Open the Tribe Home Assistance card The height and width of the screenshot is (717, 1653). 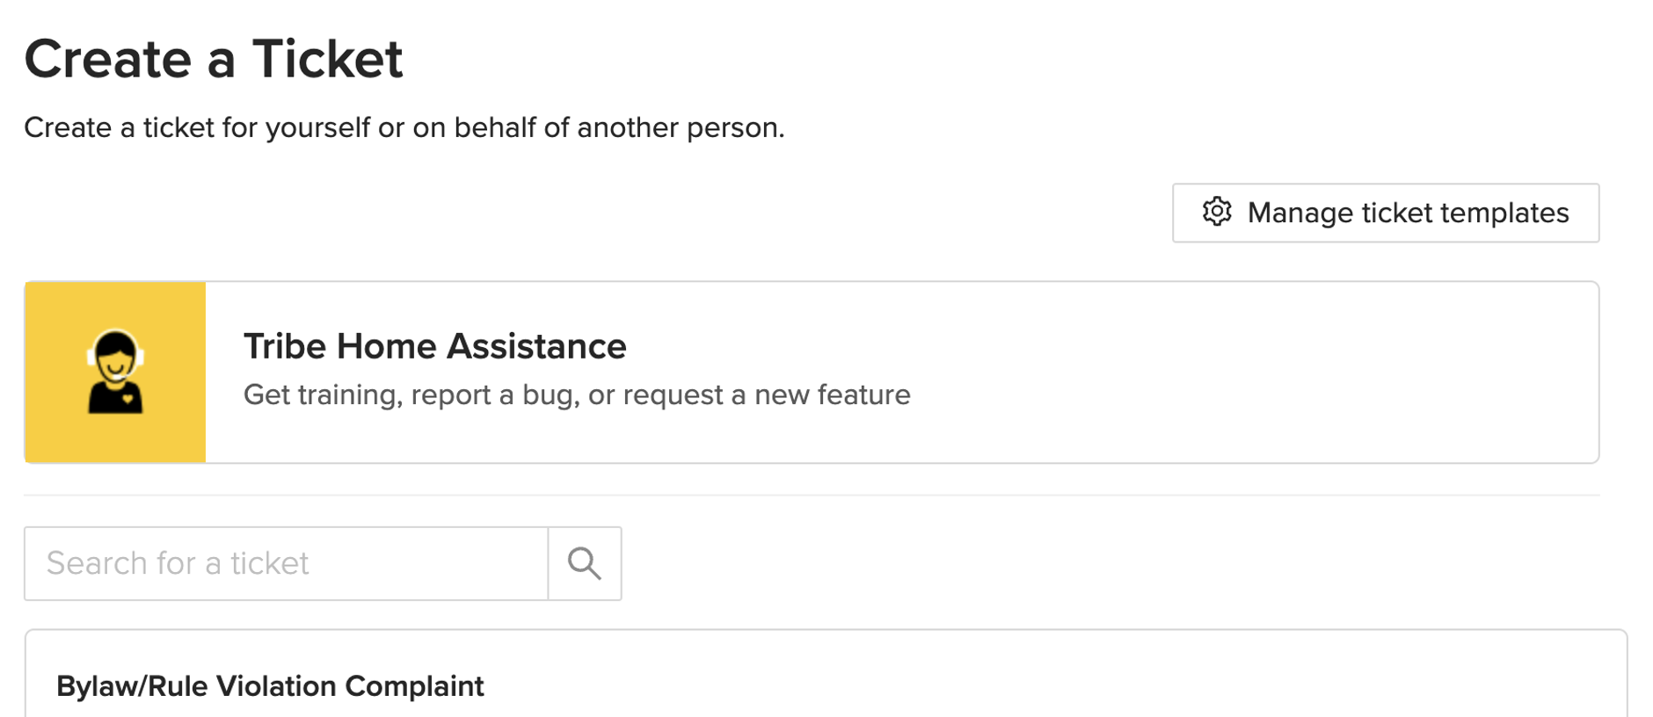pyautogui.click(x=812, y=373)
